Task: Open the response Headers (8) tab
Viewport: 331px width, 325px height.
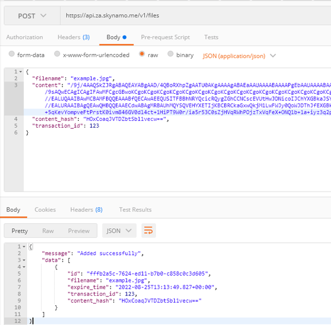Action: (x=86, y=210)
